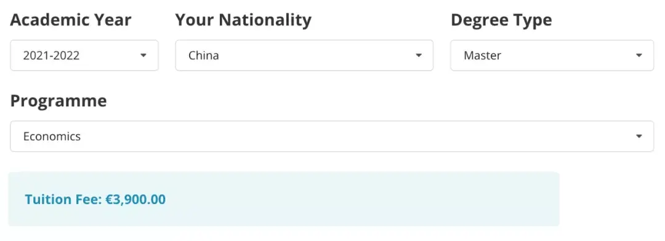The image size is (665, 241).
Task: Click the arrow icon in the Economics field
Action: 639,136
